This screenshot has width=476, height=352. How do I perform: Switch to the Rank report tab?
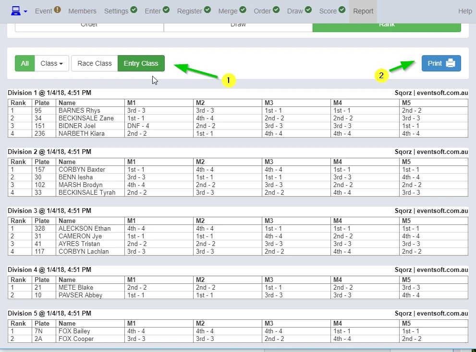(x=387, y=27)
